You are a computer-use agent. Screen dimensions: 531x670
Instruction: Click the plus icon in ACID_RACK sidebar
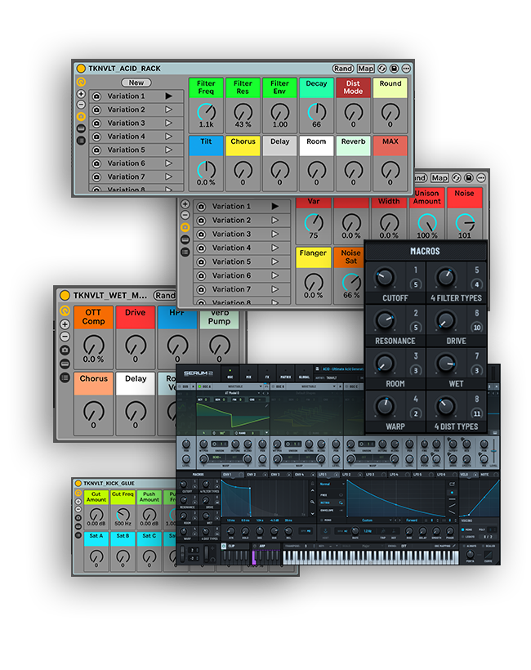(x=81, y=94)
